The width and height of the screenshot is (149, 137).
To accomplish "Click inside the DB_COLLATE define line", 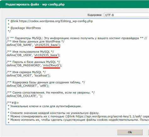I will click(x=25, y=96).
